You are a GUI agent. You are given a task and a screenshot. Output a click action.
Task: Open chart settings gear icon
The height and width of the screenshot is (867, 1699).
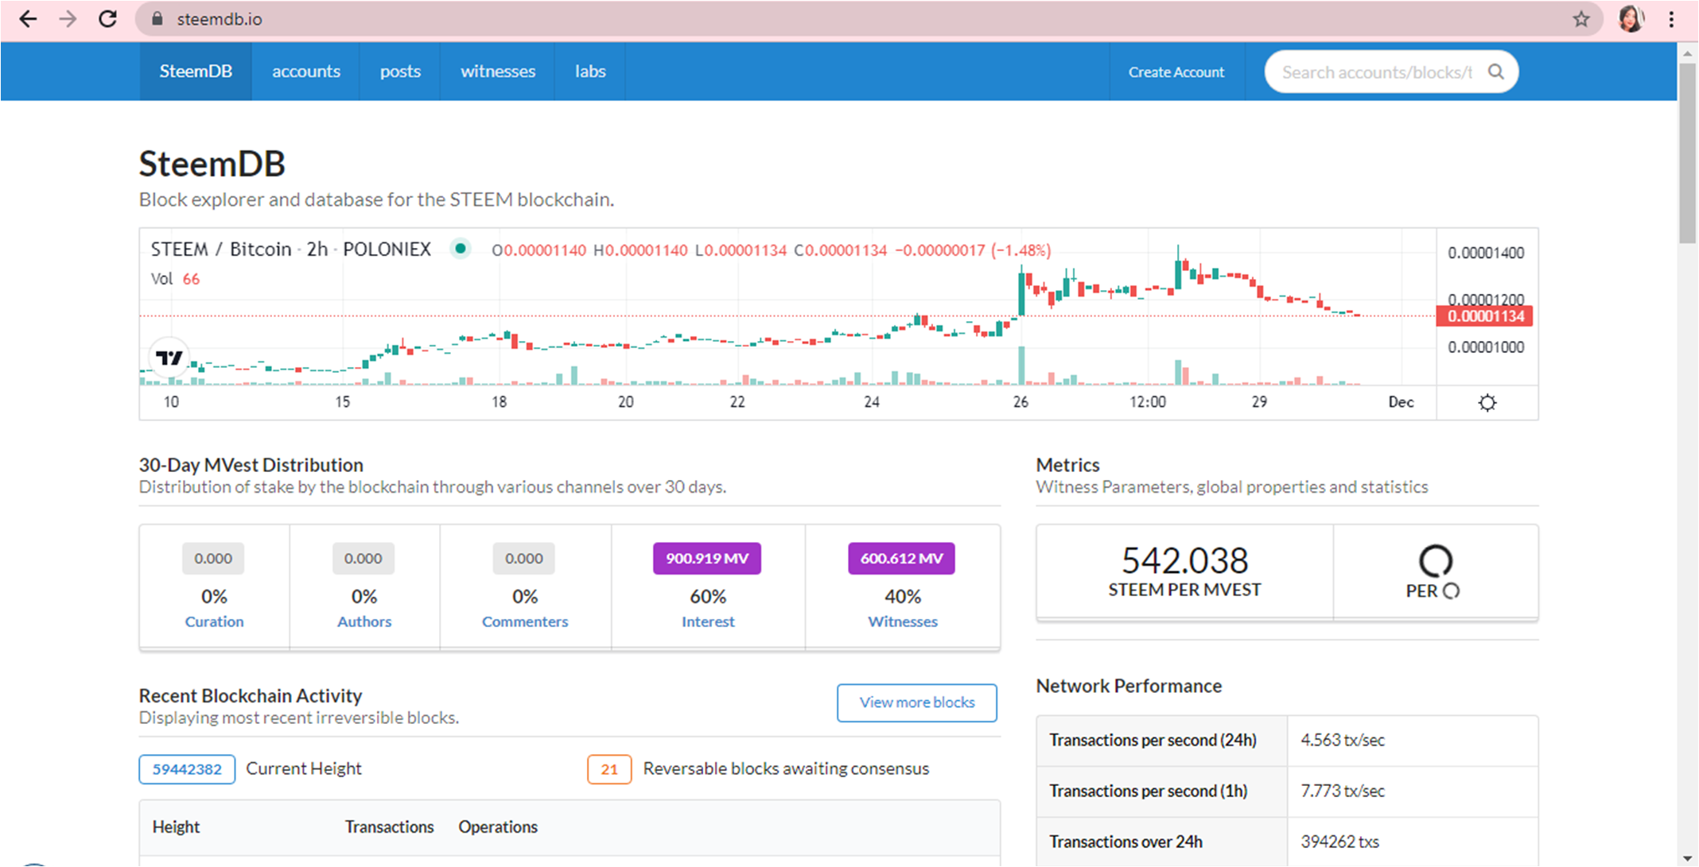[x=1487, y=402]
